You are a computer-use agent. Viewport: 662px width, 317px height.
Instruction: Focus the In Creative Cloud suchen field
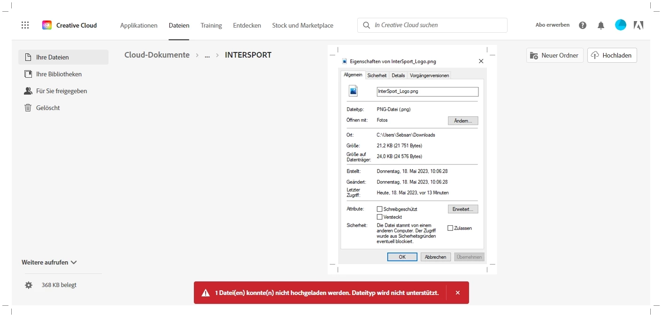[432, 25]
